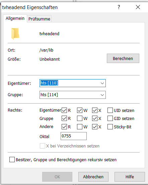Click the Berechnen button
The image size is (148, 185).
click(123, 58)
